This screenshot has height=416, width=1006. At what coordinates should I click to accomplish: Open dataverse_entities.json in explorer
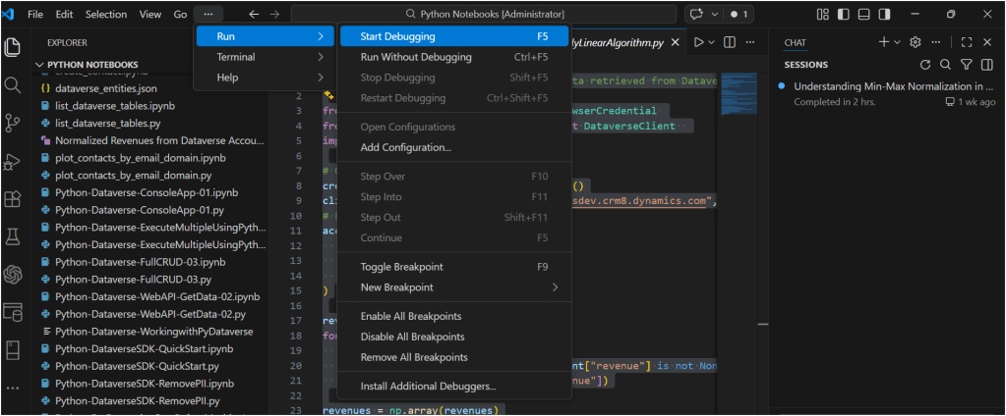click(104, 88)
